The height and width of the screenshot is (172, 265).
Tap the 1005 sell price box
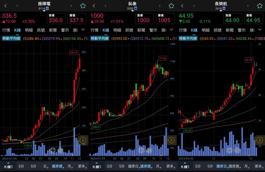(x=165, y=19)
